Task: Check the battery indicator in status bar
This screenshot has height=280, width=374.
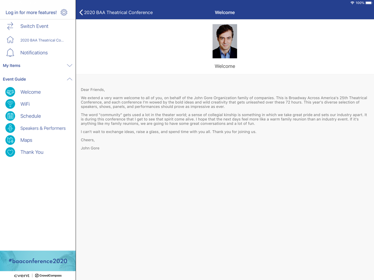Action: point(368,3)
